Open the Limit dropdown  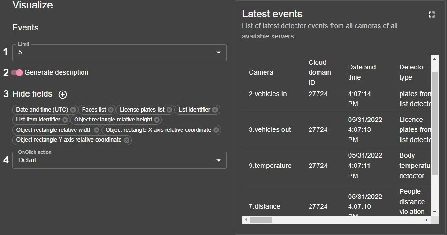pos(119,53)
